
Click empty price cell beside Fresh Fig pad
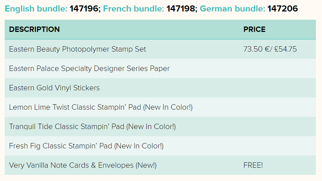click(x=277, y=146)
